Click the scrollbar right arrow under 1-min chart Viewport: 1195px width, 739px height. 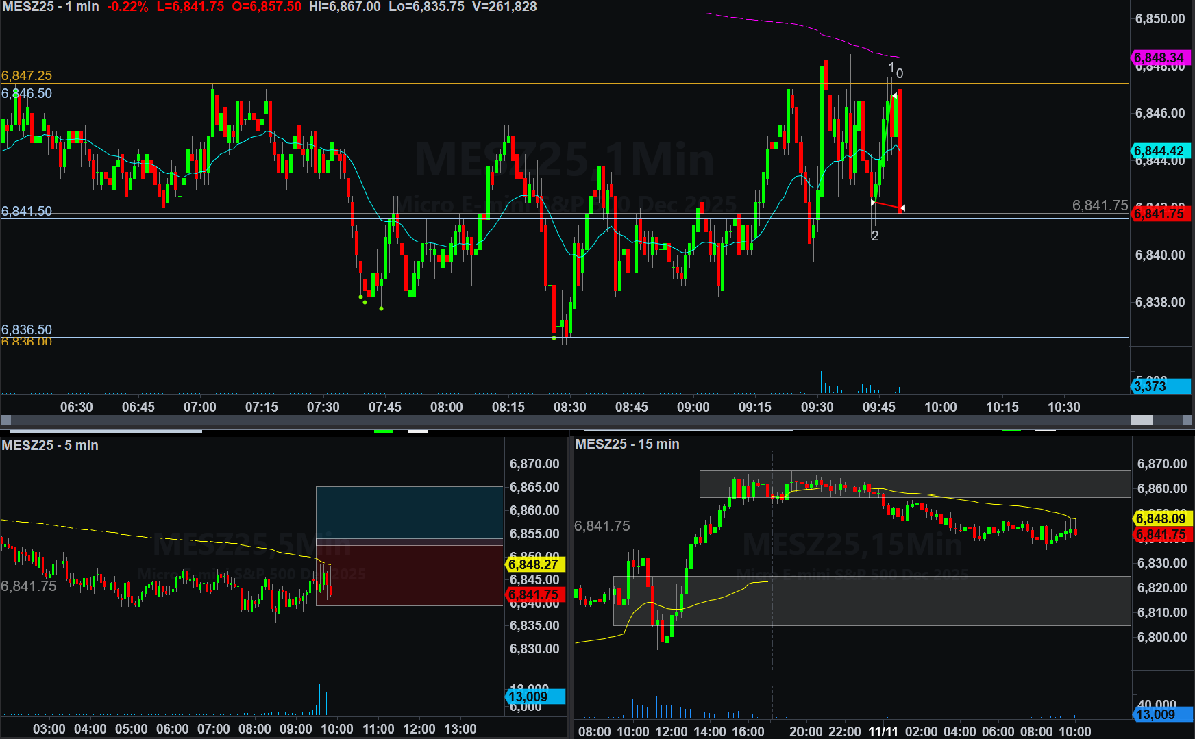1188,420
